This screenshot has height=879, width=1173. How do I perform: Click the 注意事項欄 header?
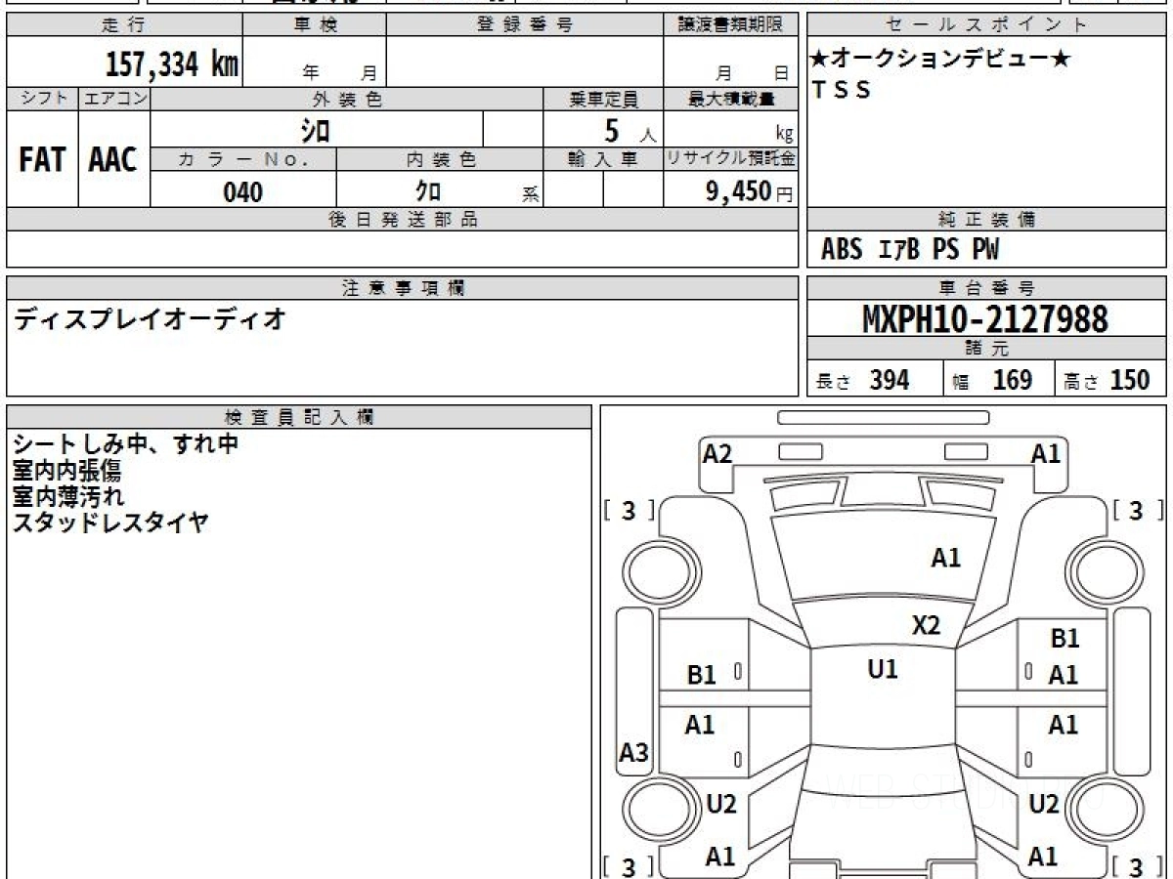pos(402,288)
